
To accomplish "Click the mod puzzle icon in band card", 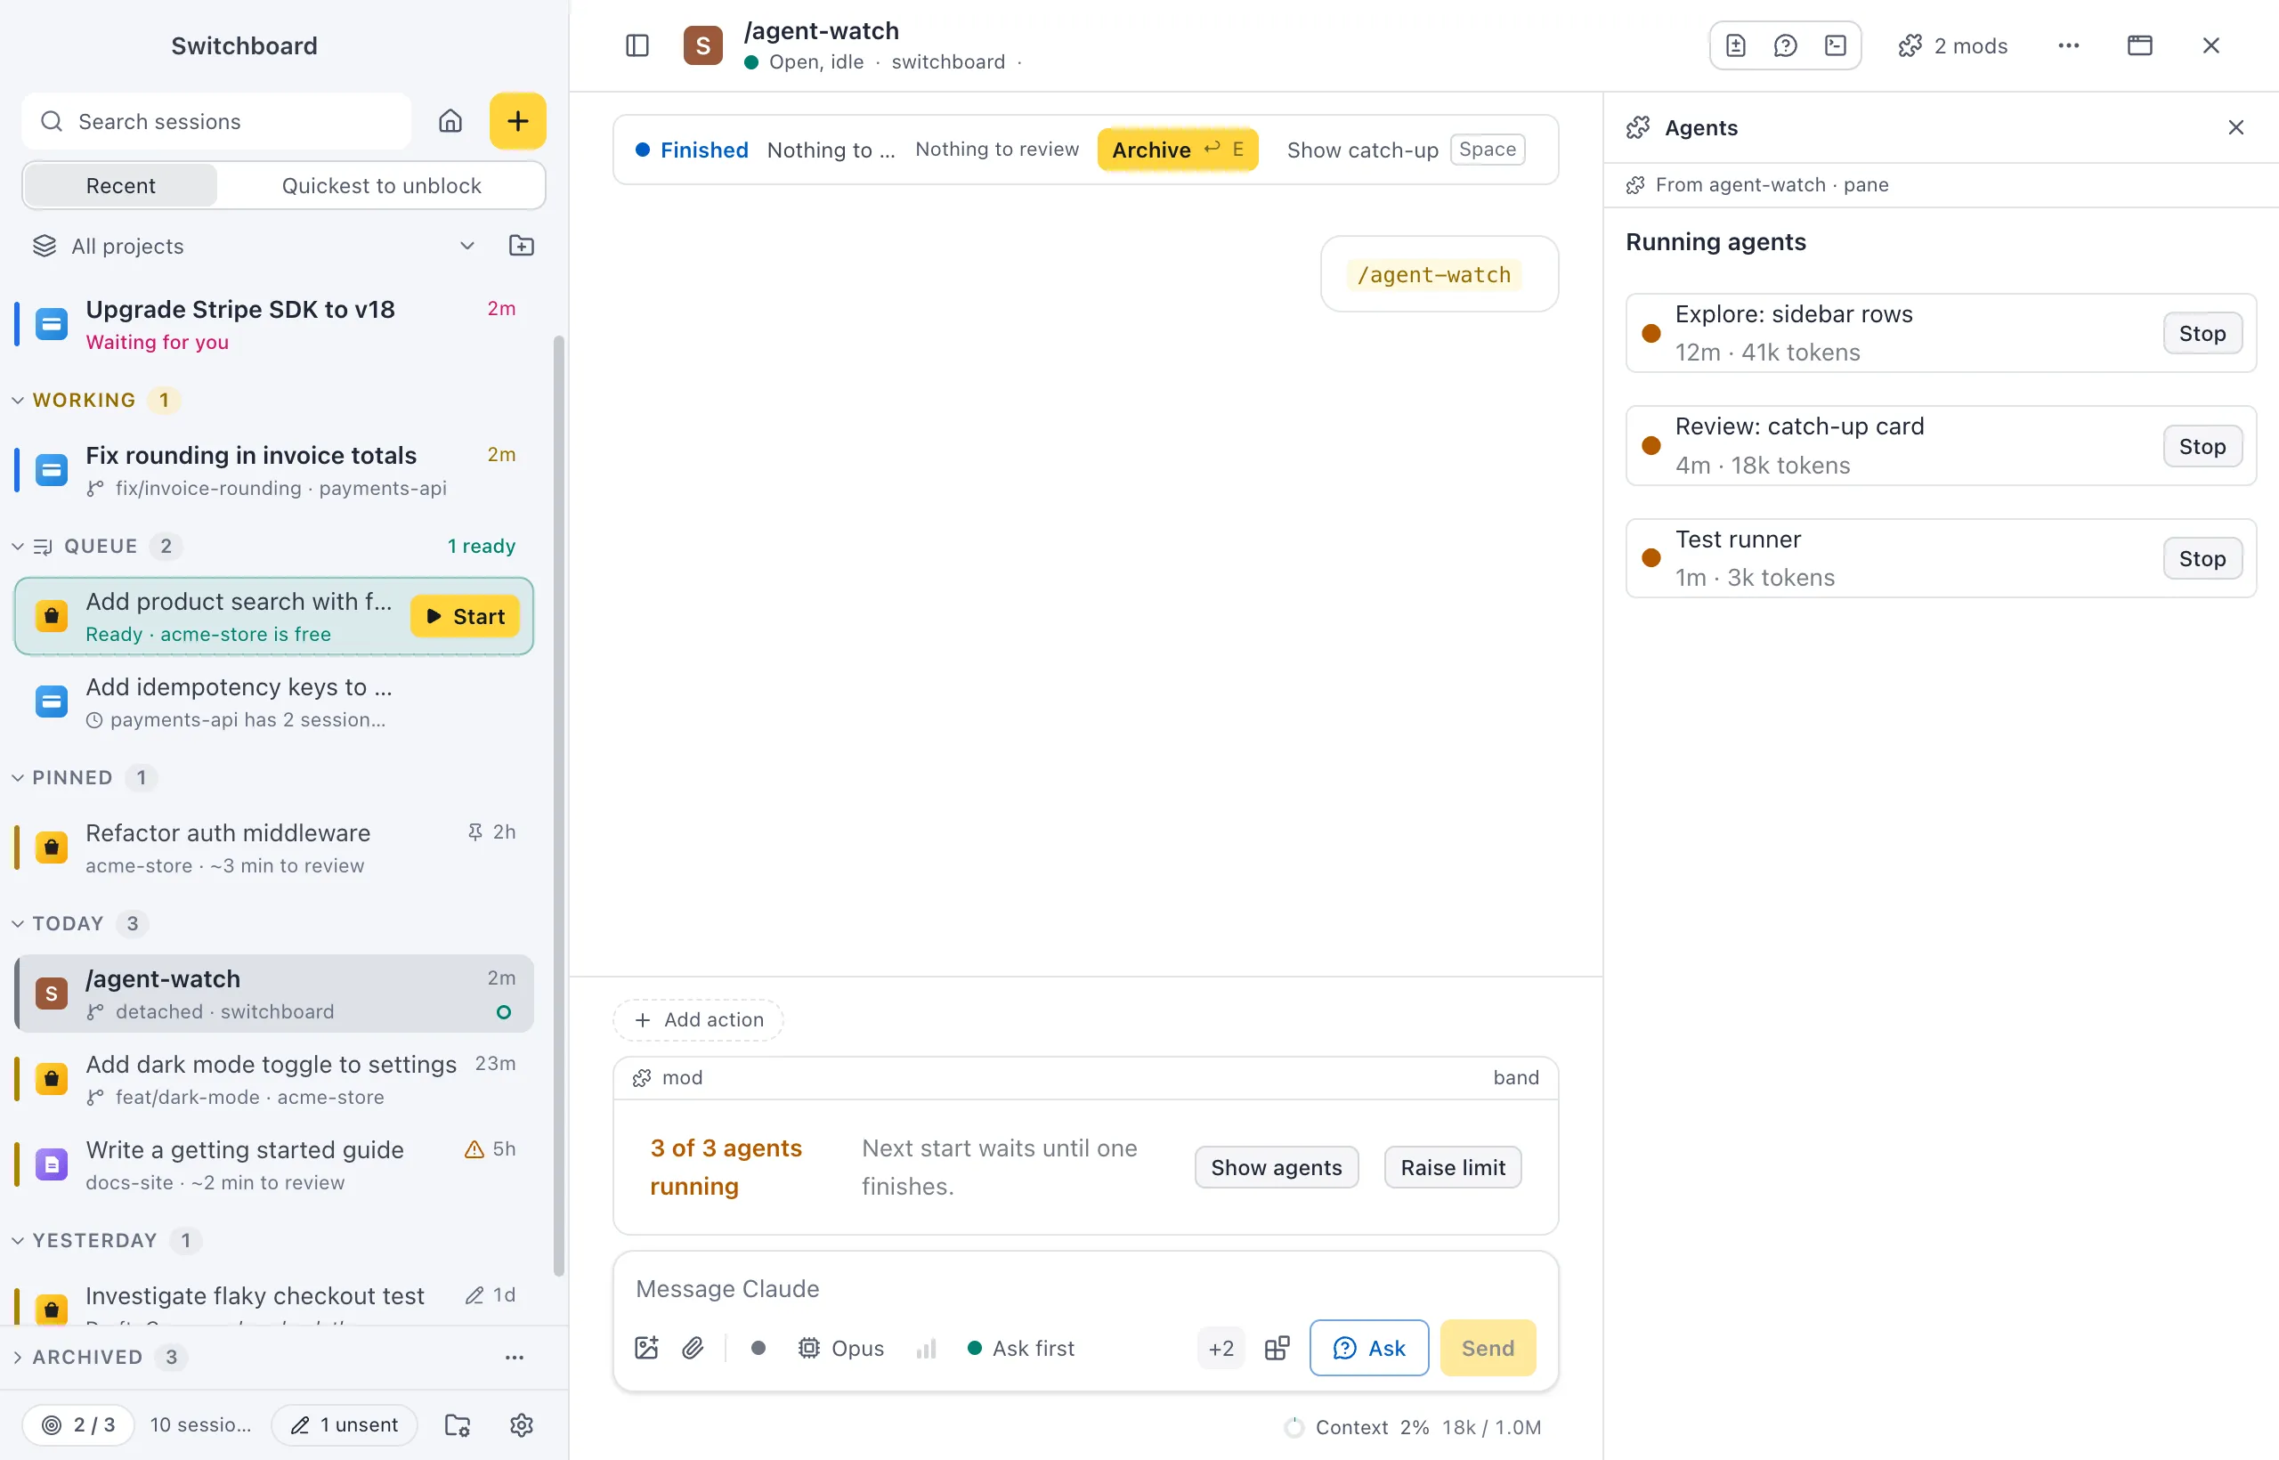I will coord(642,1078).
